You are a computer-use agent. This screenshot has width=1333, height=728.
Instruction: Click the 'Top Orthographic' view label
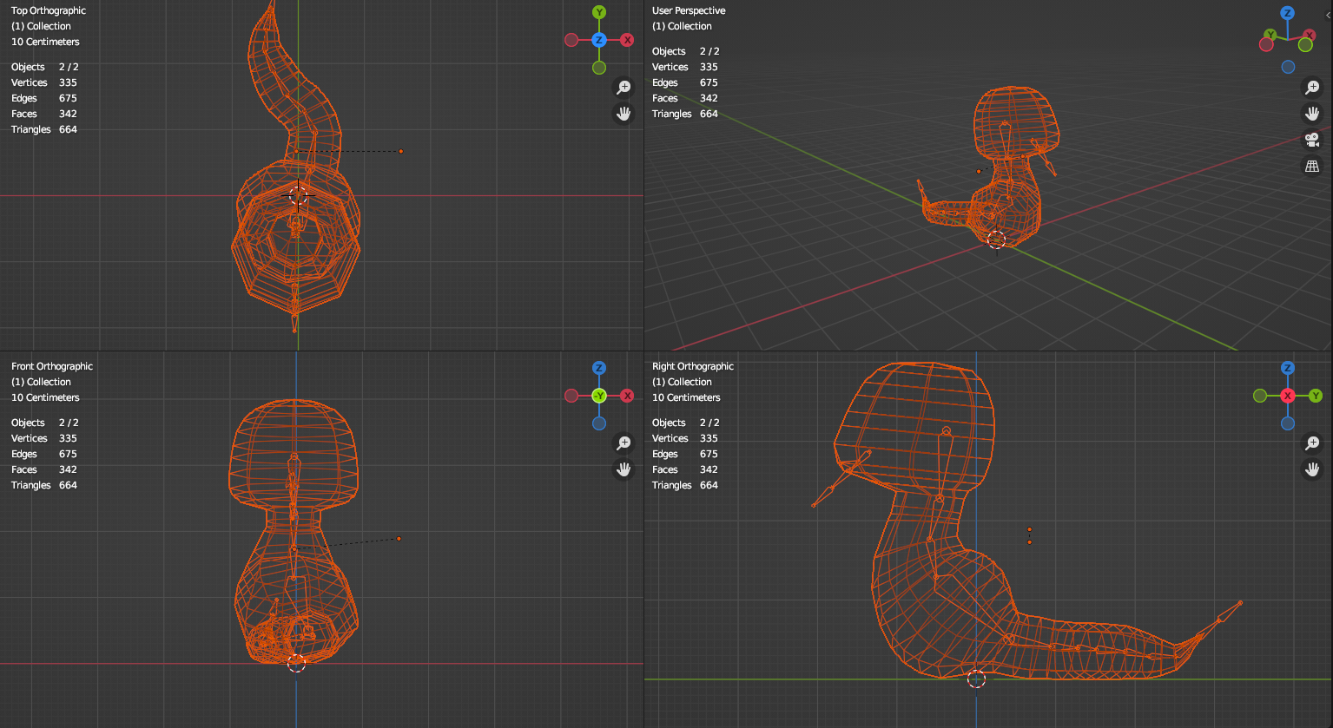(49, 10)
